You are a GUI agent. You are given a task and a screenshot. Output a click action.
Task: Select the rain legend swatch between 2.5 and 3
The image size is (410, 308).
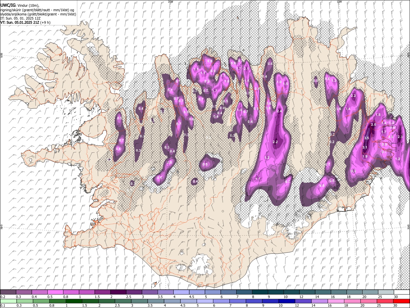[x=123, y=301]
